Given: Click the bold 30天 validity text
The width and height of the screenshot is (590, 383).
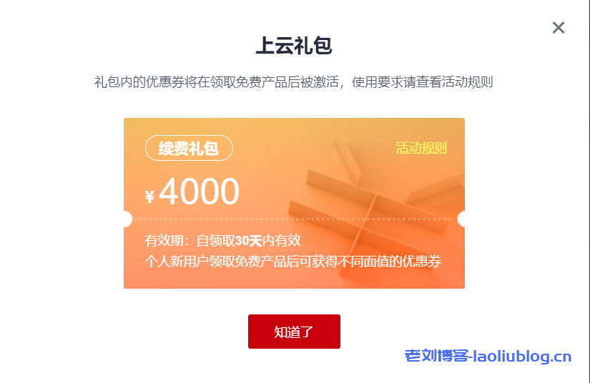Looking at the screenshot, I should coord(248,240).
